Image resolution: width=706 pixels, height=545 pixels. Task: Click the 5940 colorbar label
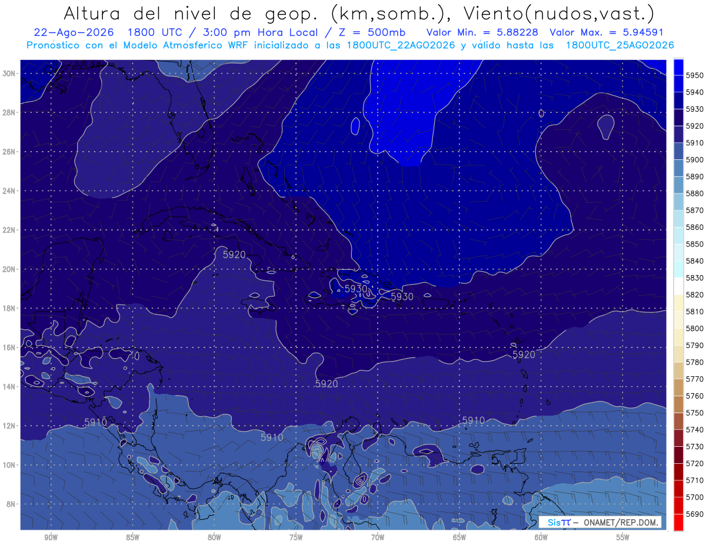coord(695,92)
